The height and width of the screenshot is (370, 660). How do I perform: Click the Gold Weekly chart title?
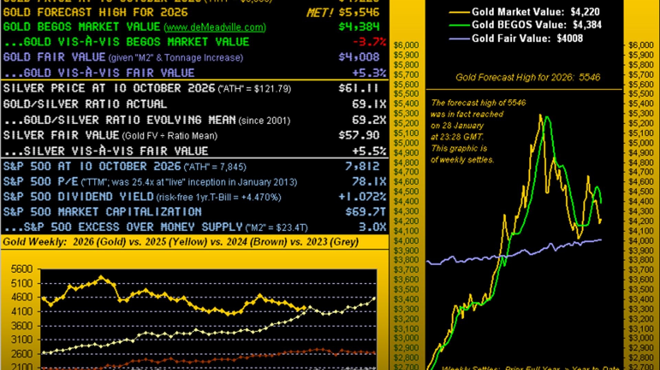[181, 242]
